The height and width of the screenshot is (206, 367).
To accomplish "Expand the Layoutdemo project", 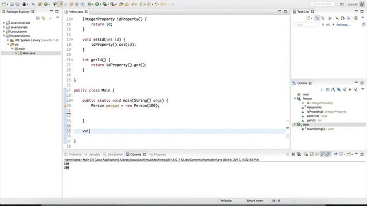I will pyautogui.click(x=4, y=31).
